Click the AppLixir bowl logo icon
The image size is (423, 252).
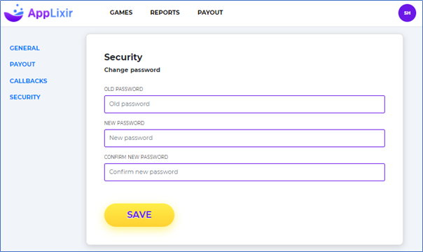click(14, 13)
